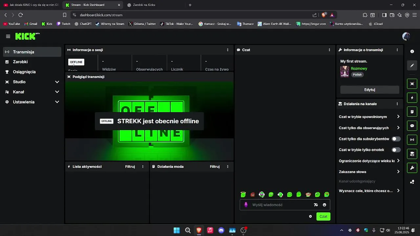The height and width of the screenshot is (236, 420).
Task: Open chat settings gear icon
Action: 310,216
